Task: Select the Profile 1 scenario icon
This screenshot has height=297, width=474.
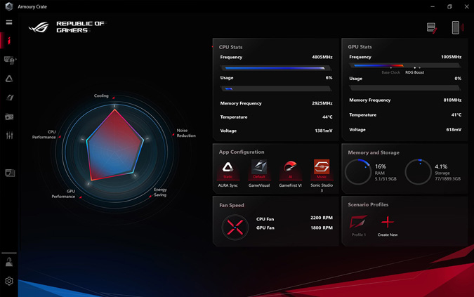Action: (x=359, y=222)
